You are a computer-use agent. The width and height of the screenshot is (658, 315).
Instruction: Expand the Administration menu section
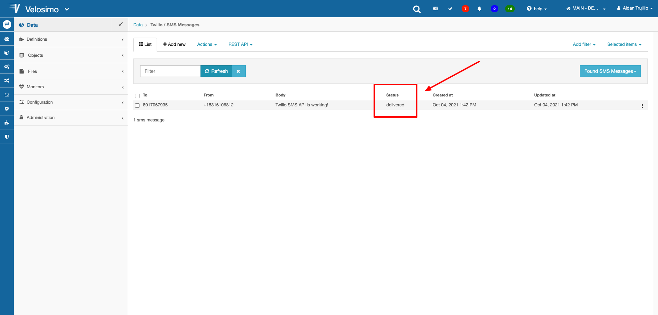71,118
